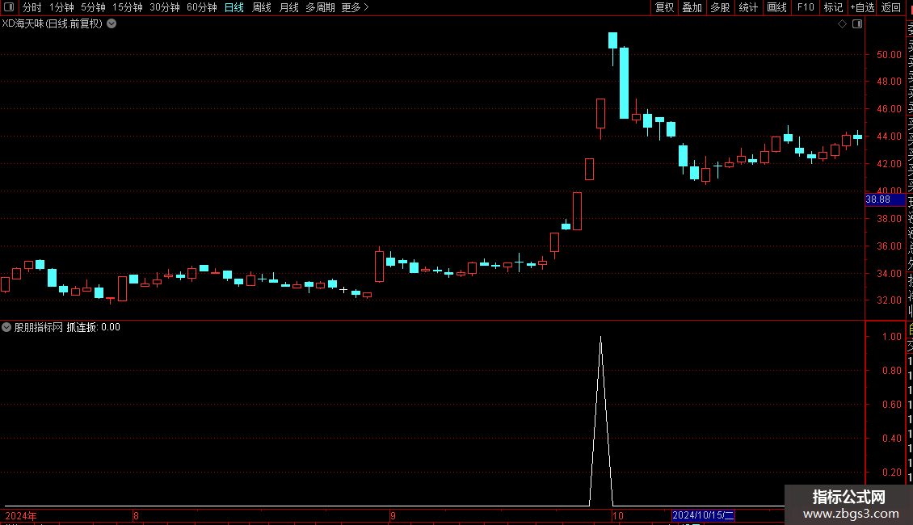913x525 pixels.
Task: Switch to 月线 monthly chart
Action: coord(288,7)
